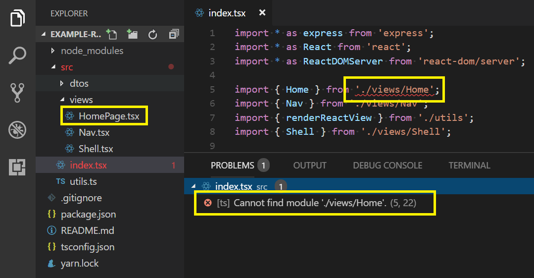This screenshot has height=278, width=534.
Task: Open Nav.tsx file
Action: (94, 132)
